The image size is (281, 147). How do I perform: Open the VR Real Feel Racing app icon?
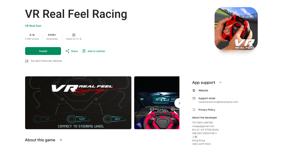click(236, 29)
